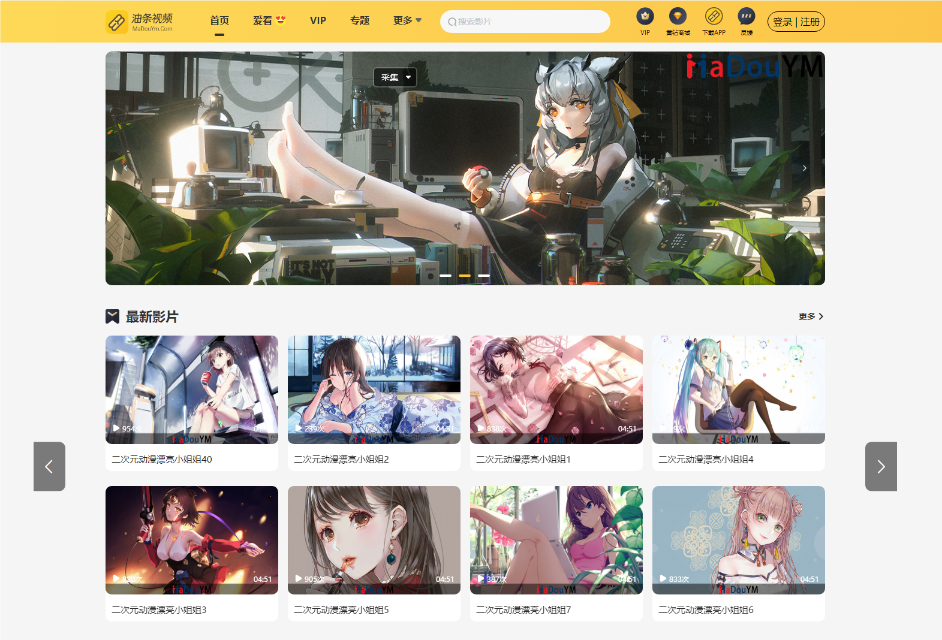Click the large left gray arrow button

point(49,466)
